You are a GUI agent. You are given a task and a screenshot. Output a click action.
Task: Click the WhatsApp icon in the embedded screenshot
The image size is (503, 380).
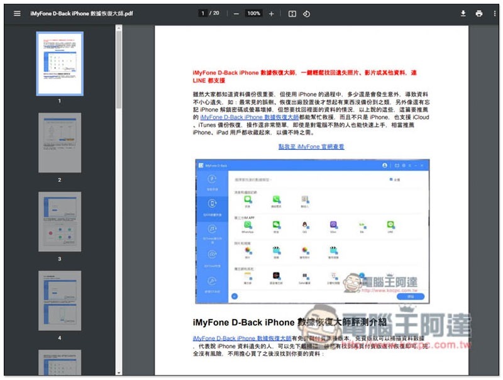pos(248,225)
